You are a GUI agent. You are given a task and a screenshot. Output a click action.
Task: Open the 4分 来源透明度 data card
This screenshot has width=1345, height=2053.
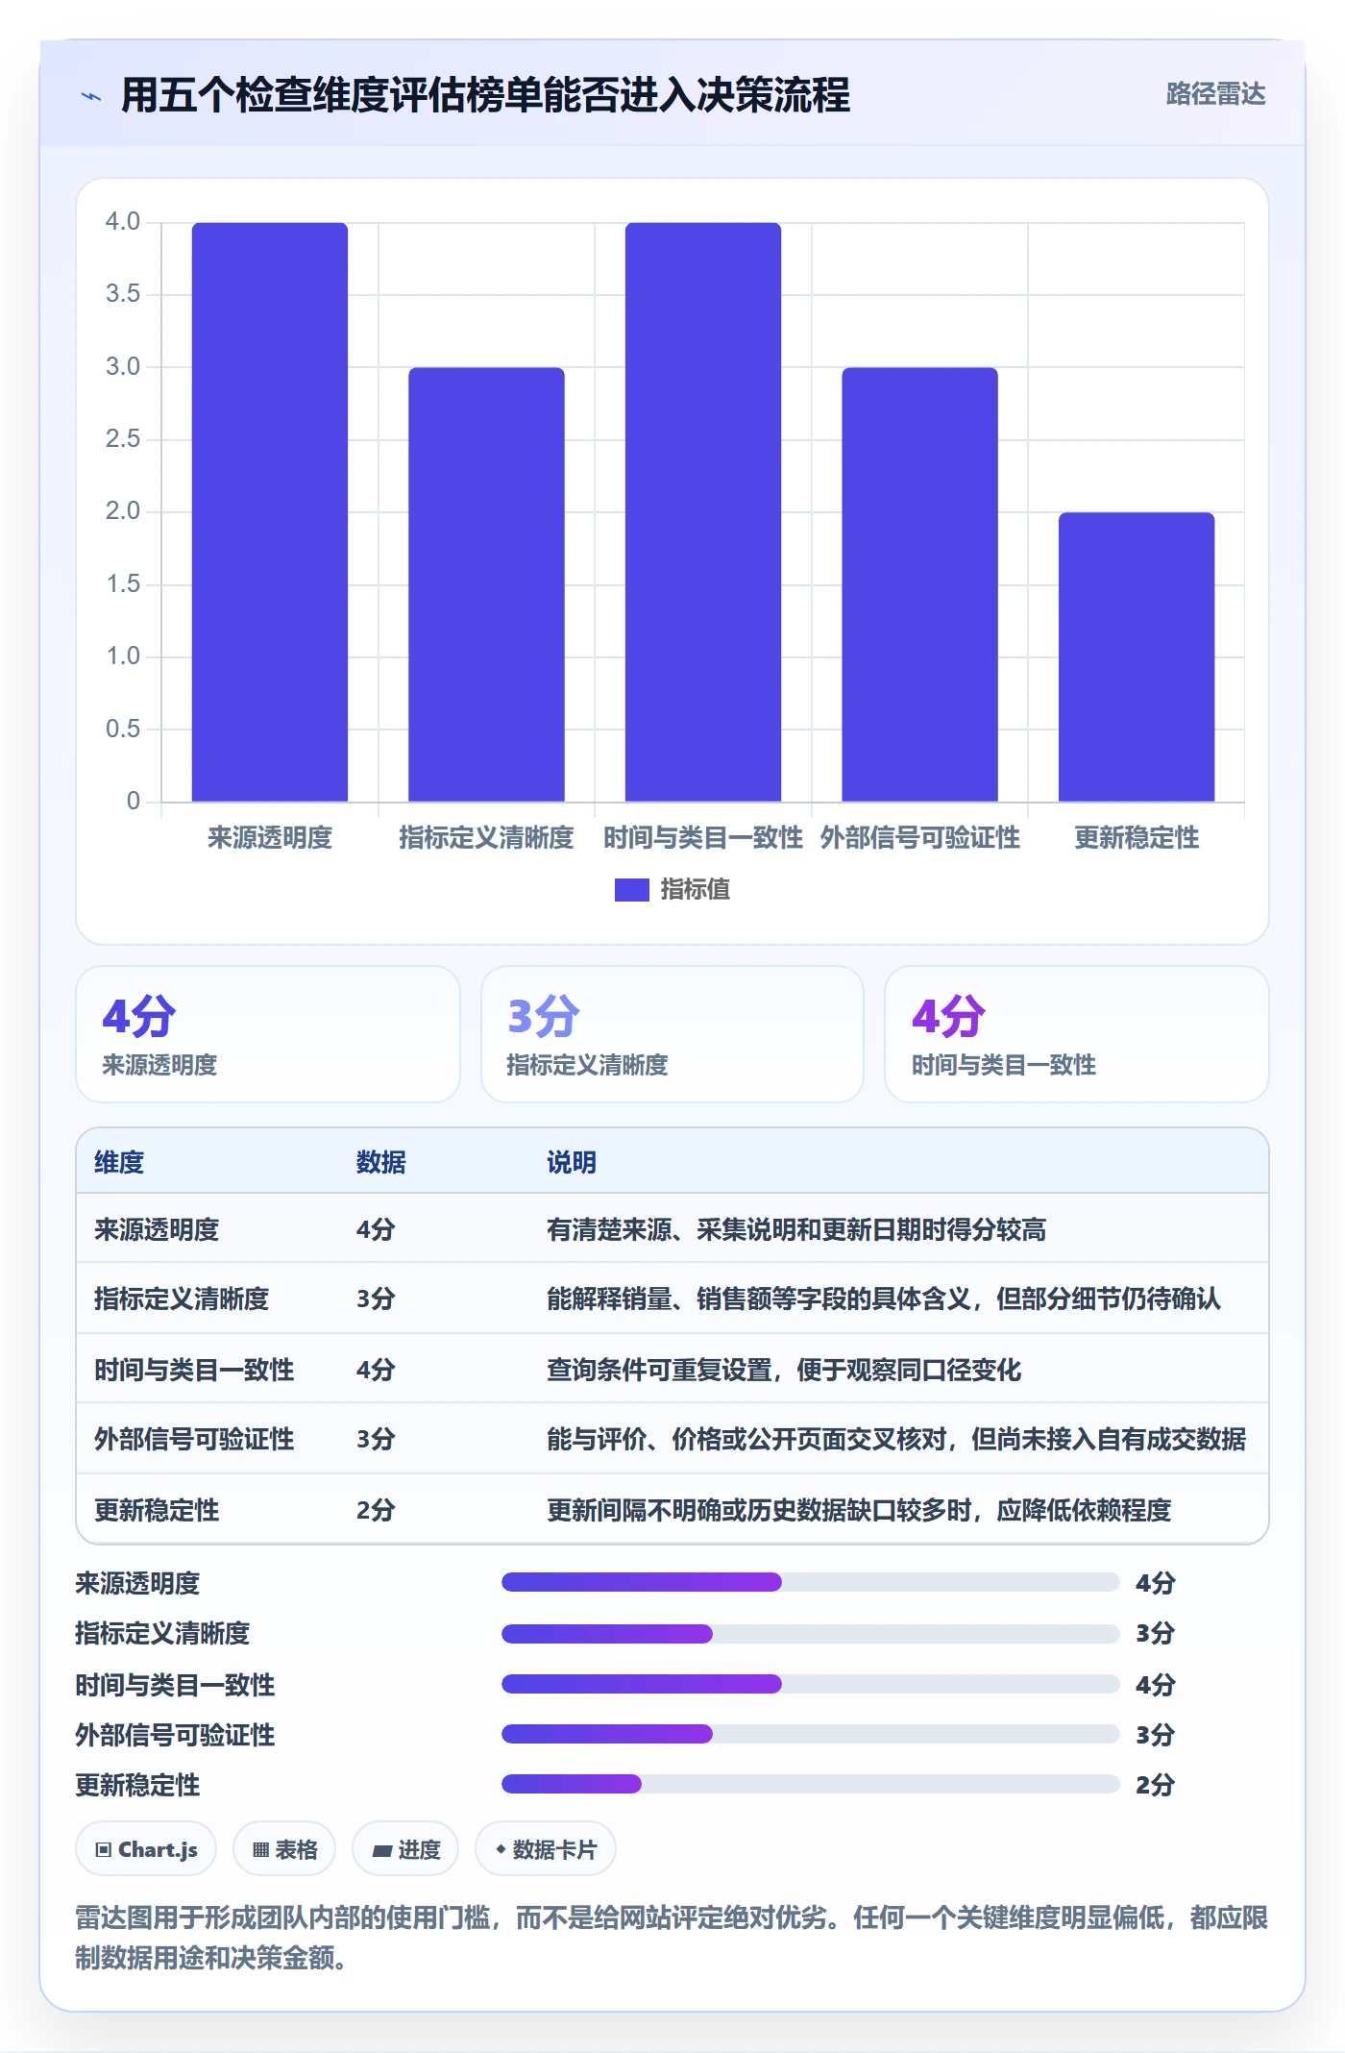click(268, 1034)
